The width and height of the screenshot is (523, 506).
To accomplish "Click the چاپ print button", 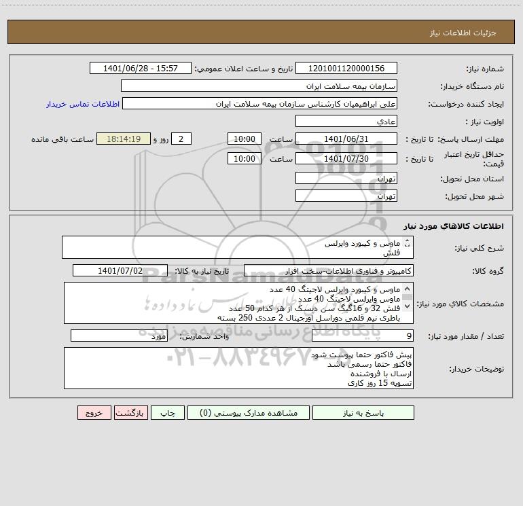I will pos(168,413).
